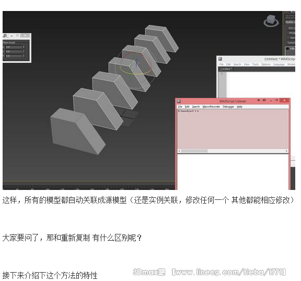Open MacroRecorder menu in MAXScript Listener
This screenshot has height=281, width=301.
click(211, 106)
